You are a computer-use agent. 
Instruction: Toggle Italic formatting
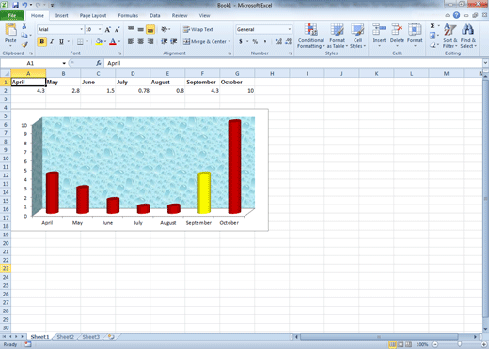click(52, 41)
